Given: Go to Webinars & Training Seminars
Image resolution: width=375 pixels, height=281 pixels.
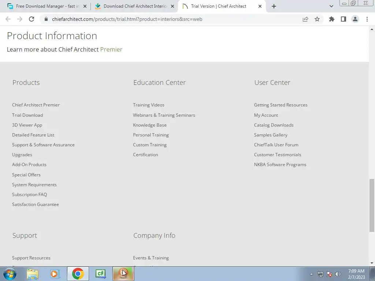Looking at the screenshot, I should point(164,115).
